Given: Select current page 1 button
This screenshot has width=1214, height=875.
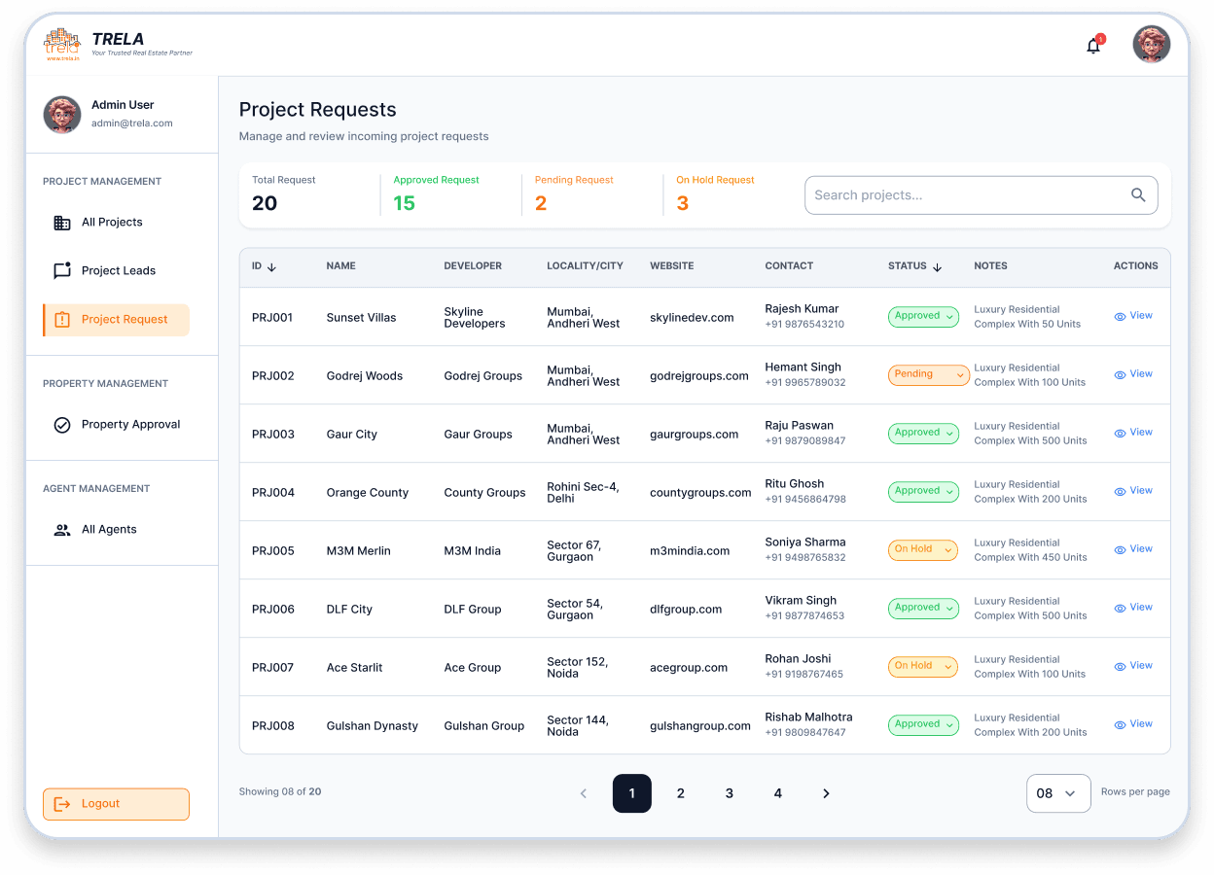Looking at the screenshot, I should [632, 793].
